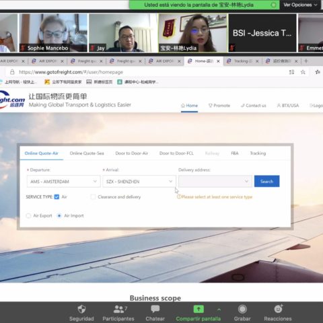Open Arrival SZX - SHENZHEN dropdown
This screenshot has width=323, height=323.
[x=139, y=181]
